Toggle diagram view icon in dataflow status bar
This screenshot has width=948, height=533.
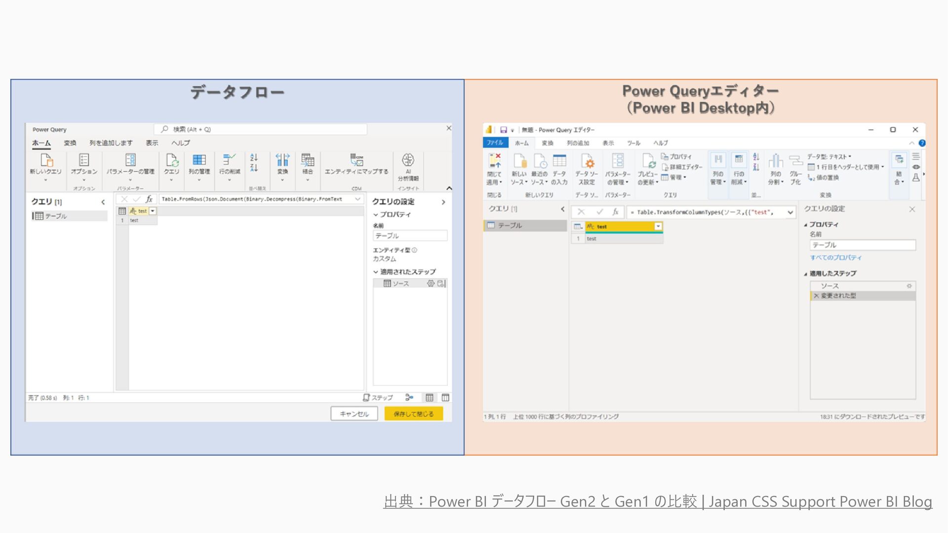click(409, 398)
